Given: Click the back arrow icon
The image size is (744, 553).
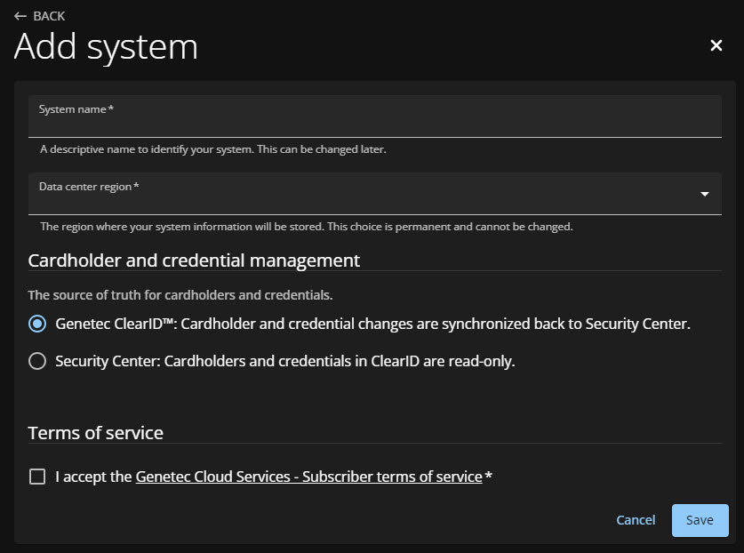Looking at the screenshot, I should point(20,16).
